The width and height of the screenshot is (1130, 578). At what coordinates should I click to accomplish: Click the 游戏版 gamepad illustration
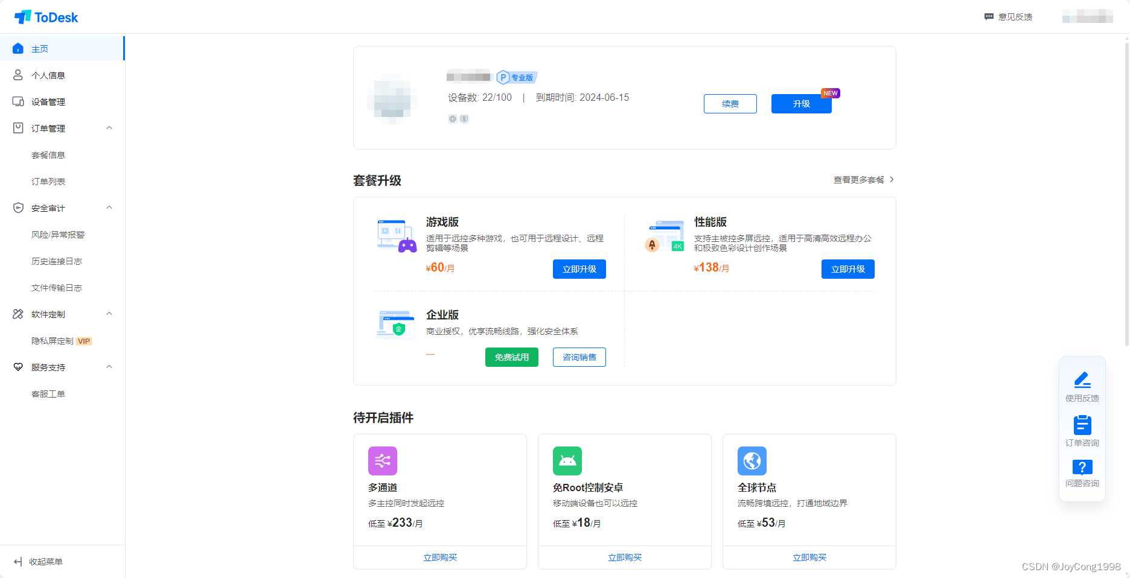pos(397,236)
